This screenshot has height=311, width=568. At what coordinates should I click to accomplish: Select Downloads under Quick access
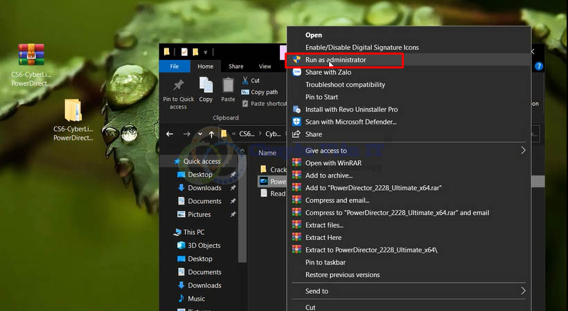coord(204,188)
